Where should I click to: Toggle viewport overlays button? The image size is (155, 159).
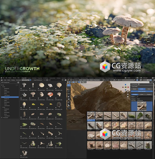click(141, 80)
